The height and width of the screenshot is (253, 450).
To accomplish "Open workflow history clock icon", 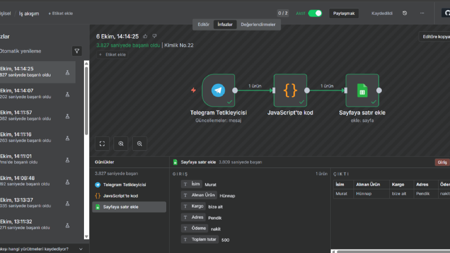I will (405, 13).
